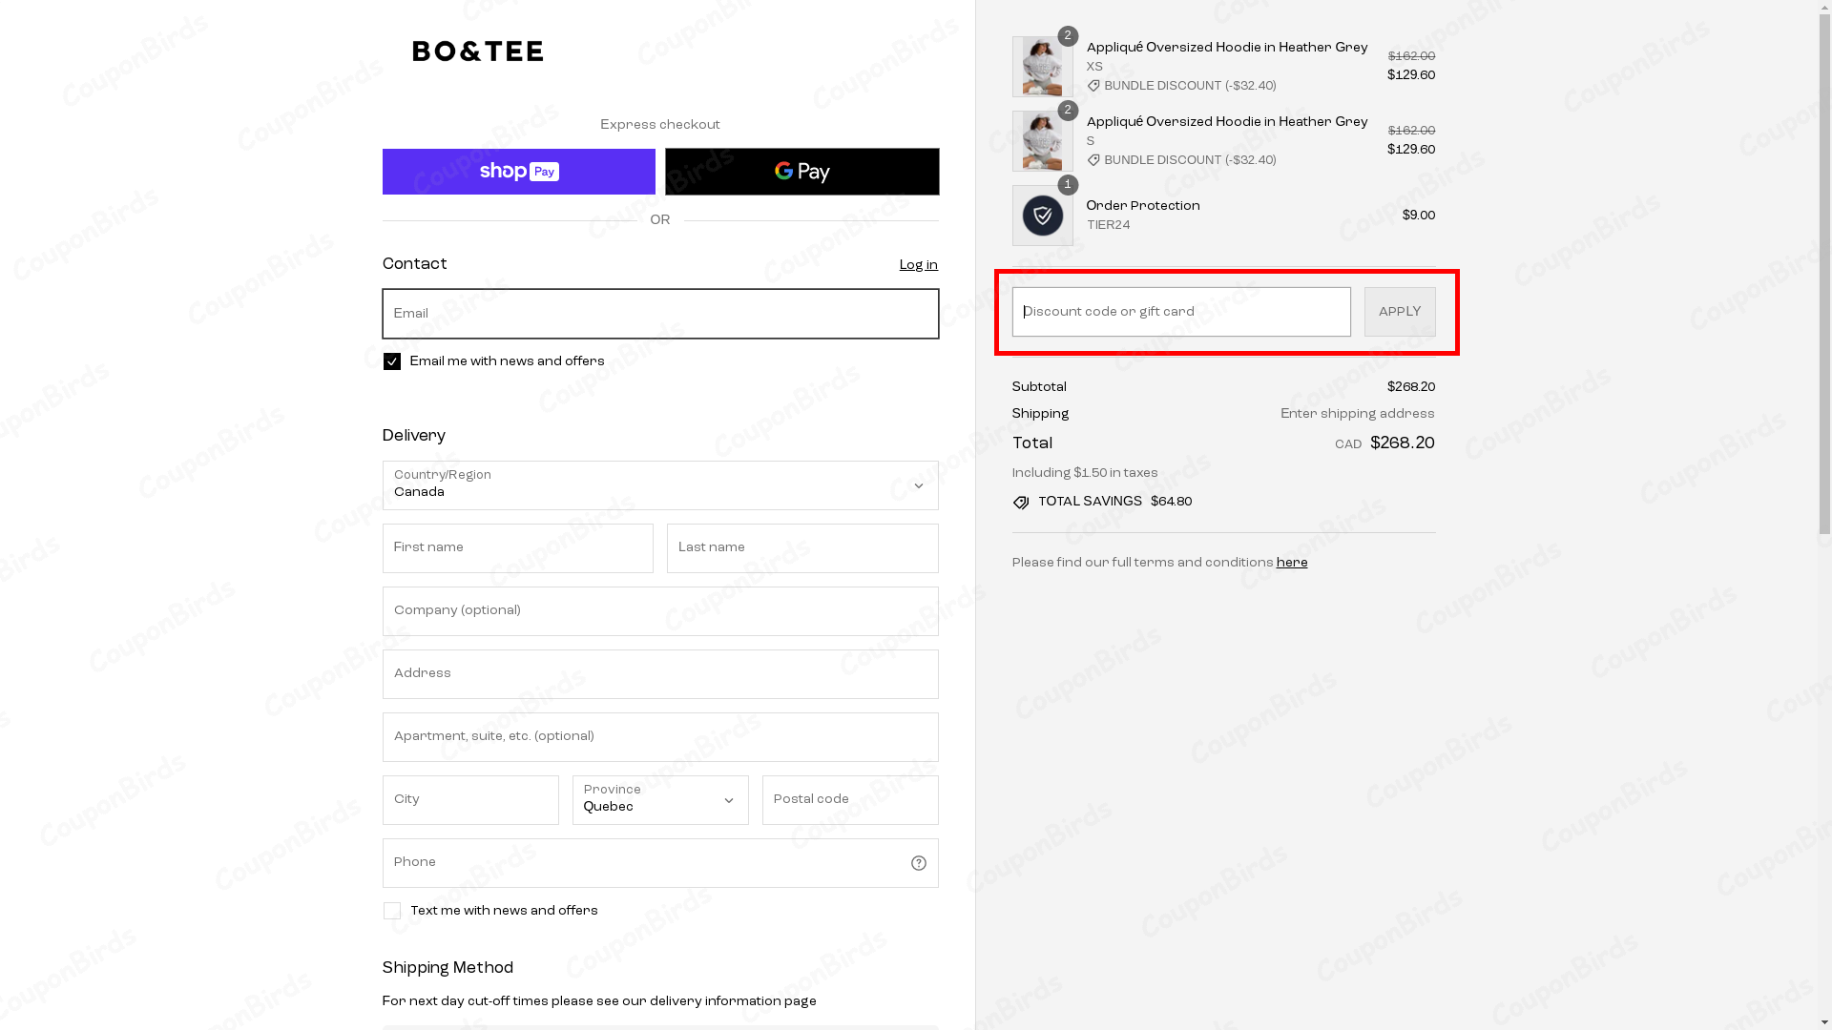Enable Text me with news and offers
The width and height of the screenshot is (1832, 1030).
391,911
